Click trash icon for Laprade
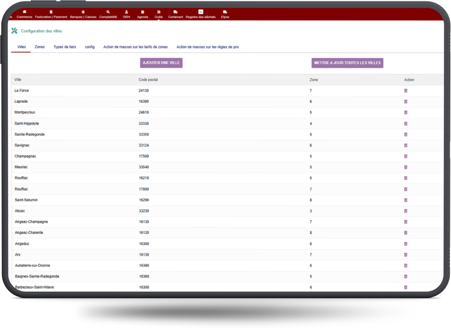Viewport: 451px width, 328px height. pyautogui.click(x=406, y=101)
